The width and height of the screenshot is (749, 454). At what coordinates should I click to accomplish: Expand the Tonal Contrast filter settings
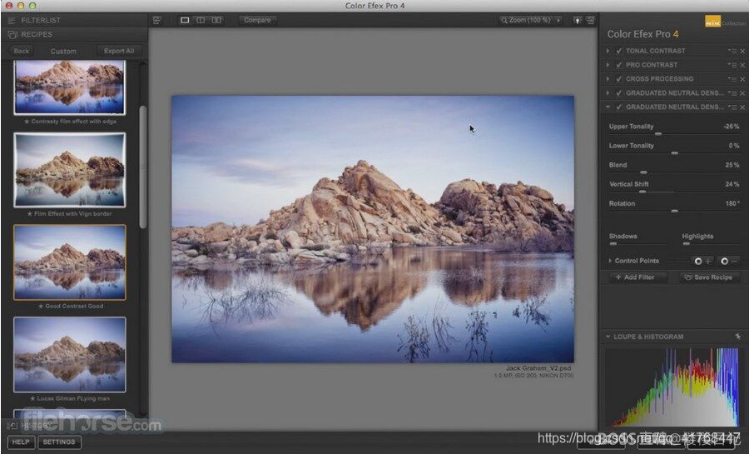(x=608, y=51)
